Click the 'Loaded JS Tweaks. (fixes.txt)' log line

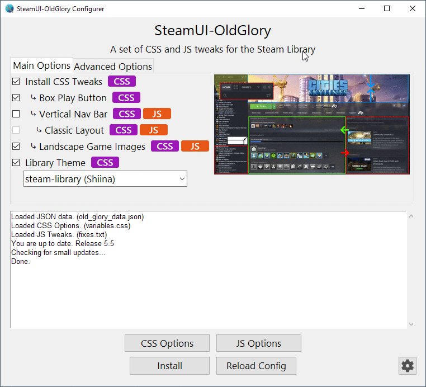click(x=59, y=234)
